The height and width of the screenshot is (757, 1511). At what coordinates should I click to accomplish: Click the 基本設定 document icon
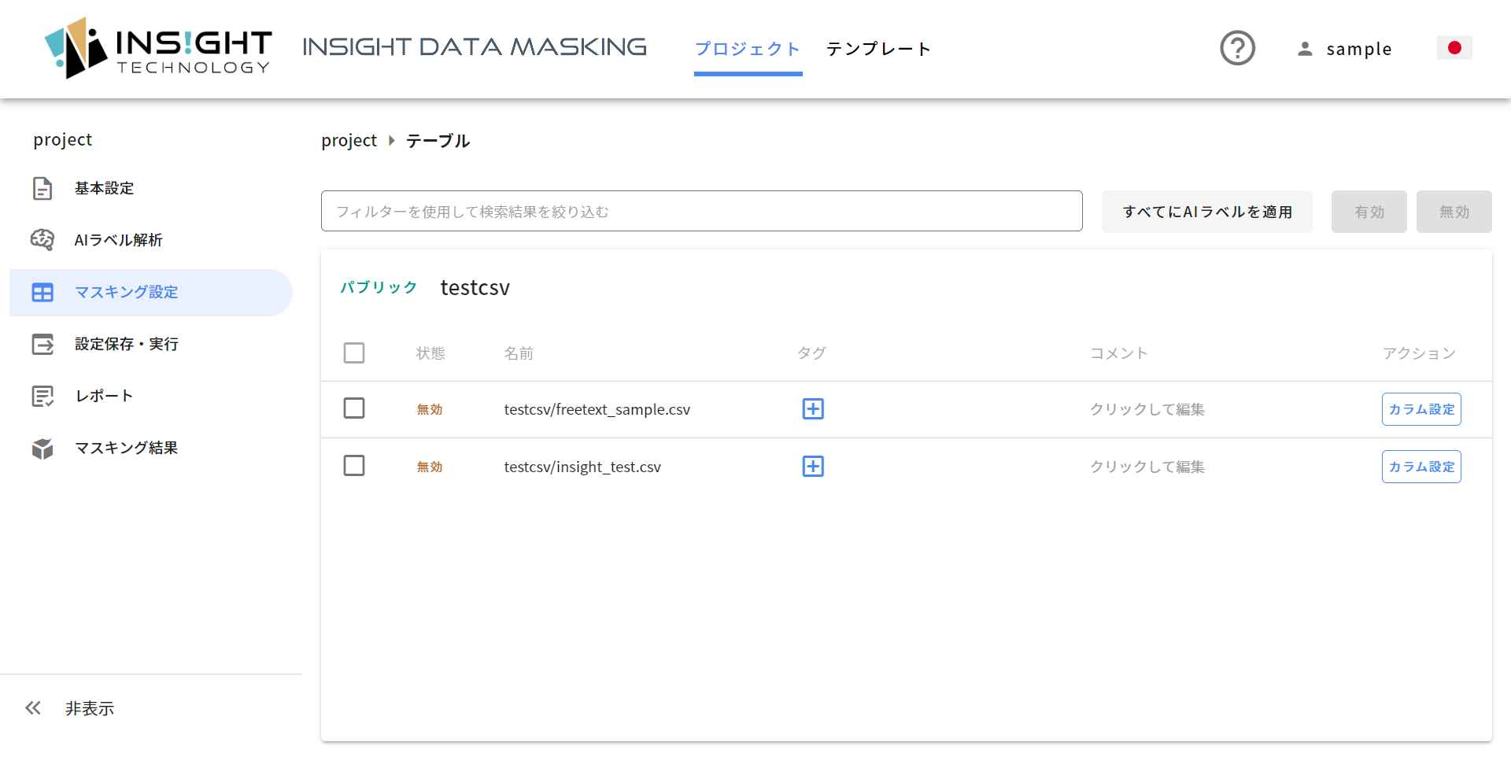(42, 189)
